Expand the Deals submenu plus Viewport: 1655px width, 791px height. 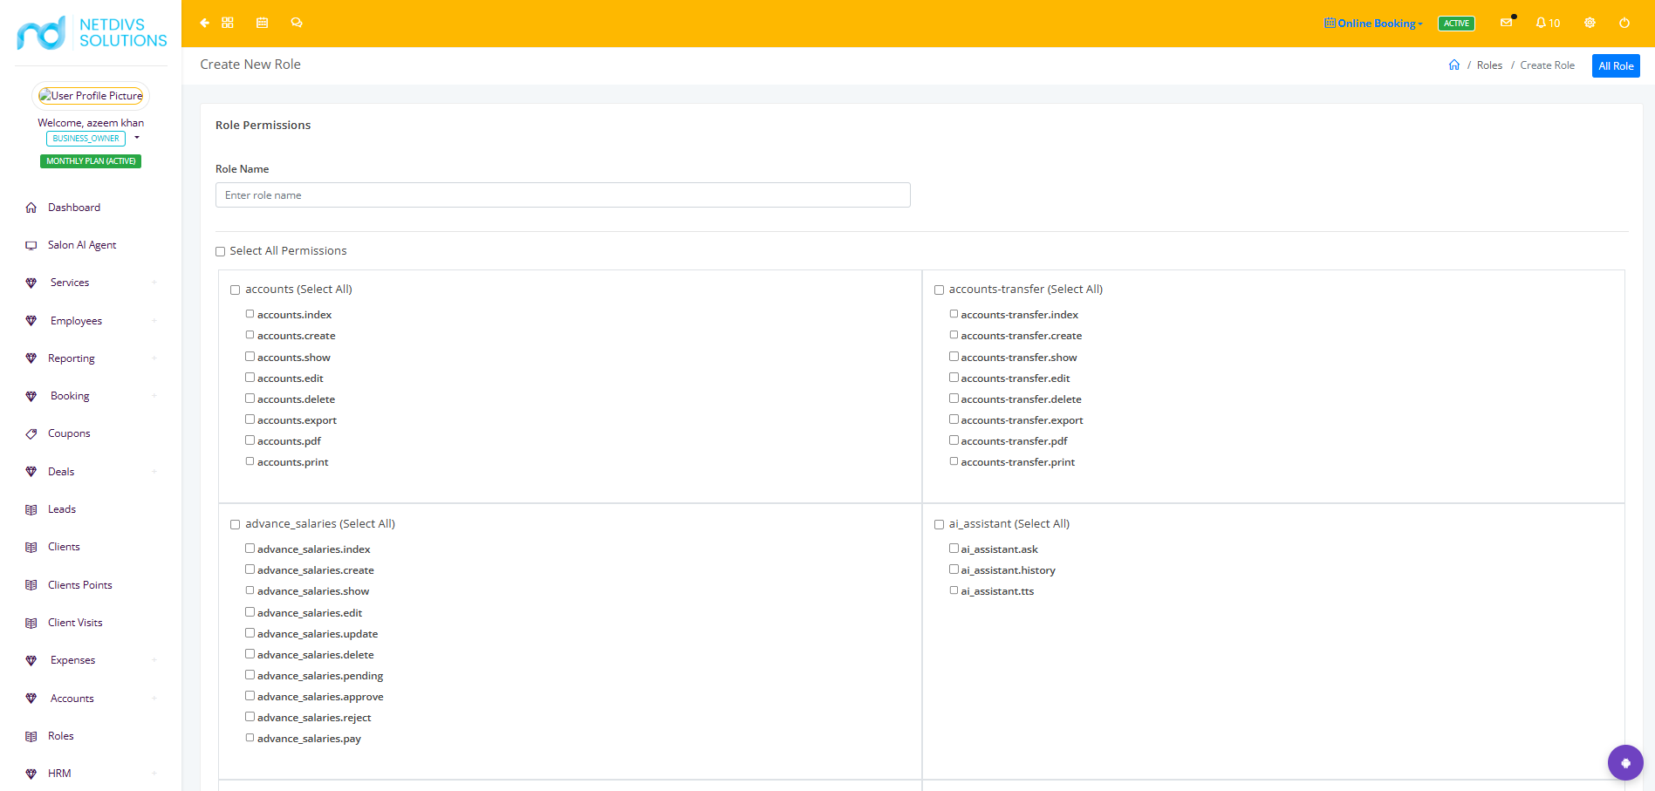tap(154, 472)
